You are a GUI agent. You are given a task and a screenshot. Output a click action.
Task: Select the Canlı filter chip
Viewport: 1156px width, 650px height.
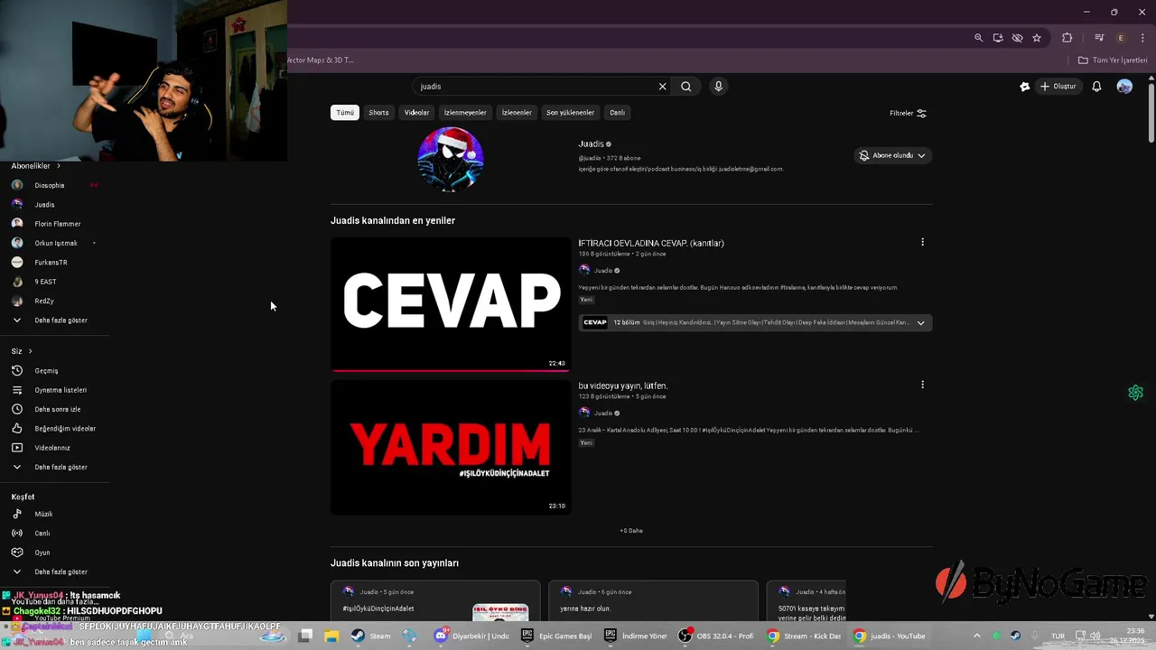[x=617, y=113]
